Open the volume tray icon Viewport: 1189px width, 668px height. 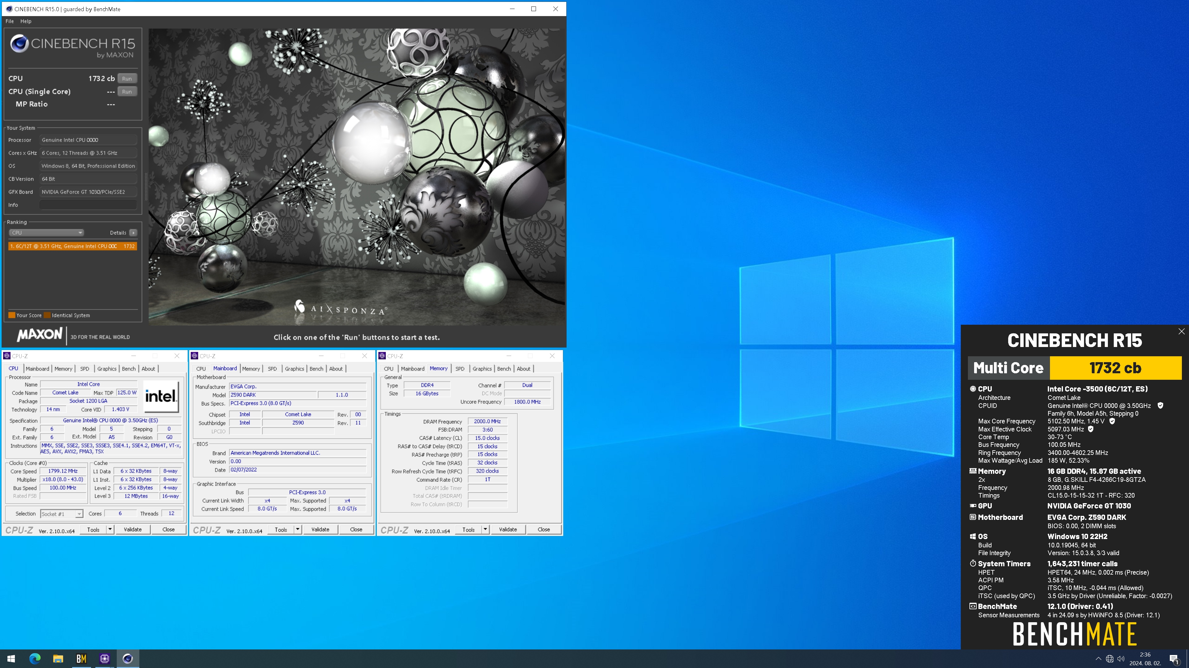[1121, 659]
